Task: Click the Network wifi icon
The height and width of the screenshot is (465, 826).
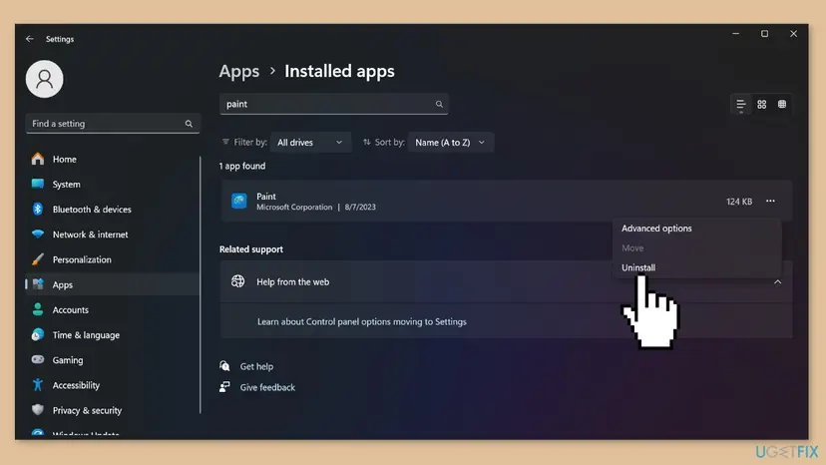Action: 37,233
